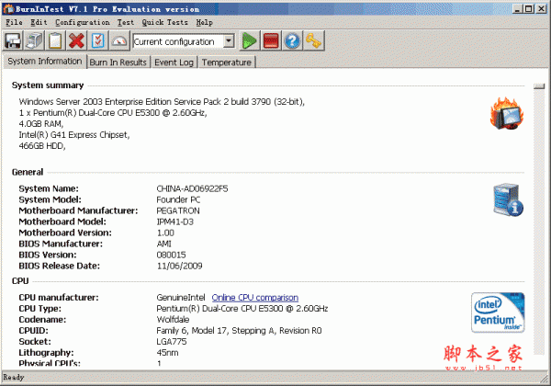
Task: Open the File menu
Action: [x=14, y=22]
